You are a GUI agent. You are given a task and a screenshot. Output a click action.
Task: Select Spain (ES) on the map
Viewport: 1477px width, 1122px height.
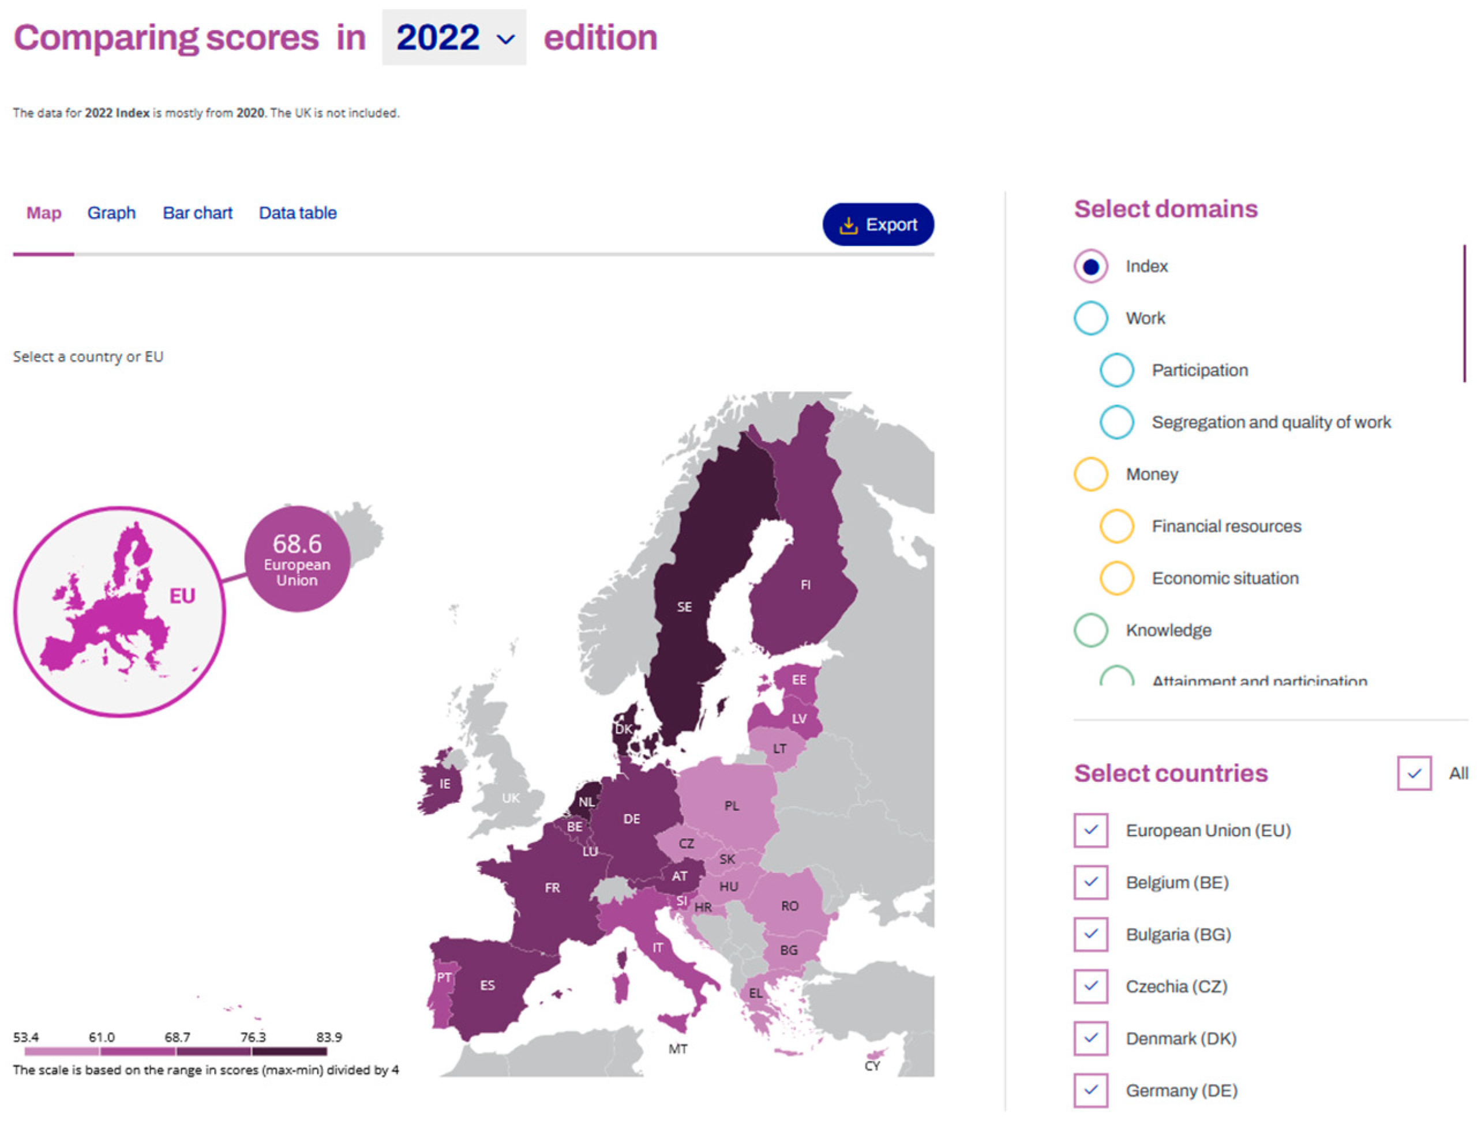[x=487, y=984]
